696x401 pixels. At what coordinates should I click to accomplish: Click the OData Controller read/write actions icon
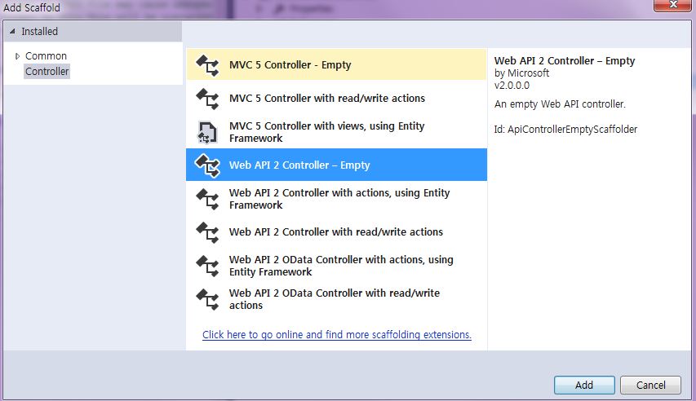pos(208,299)
